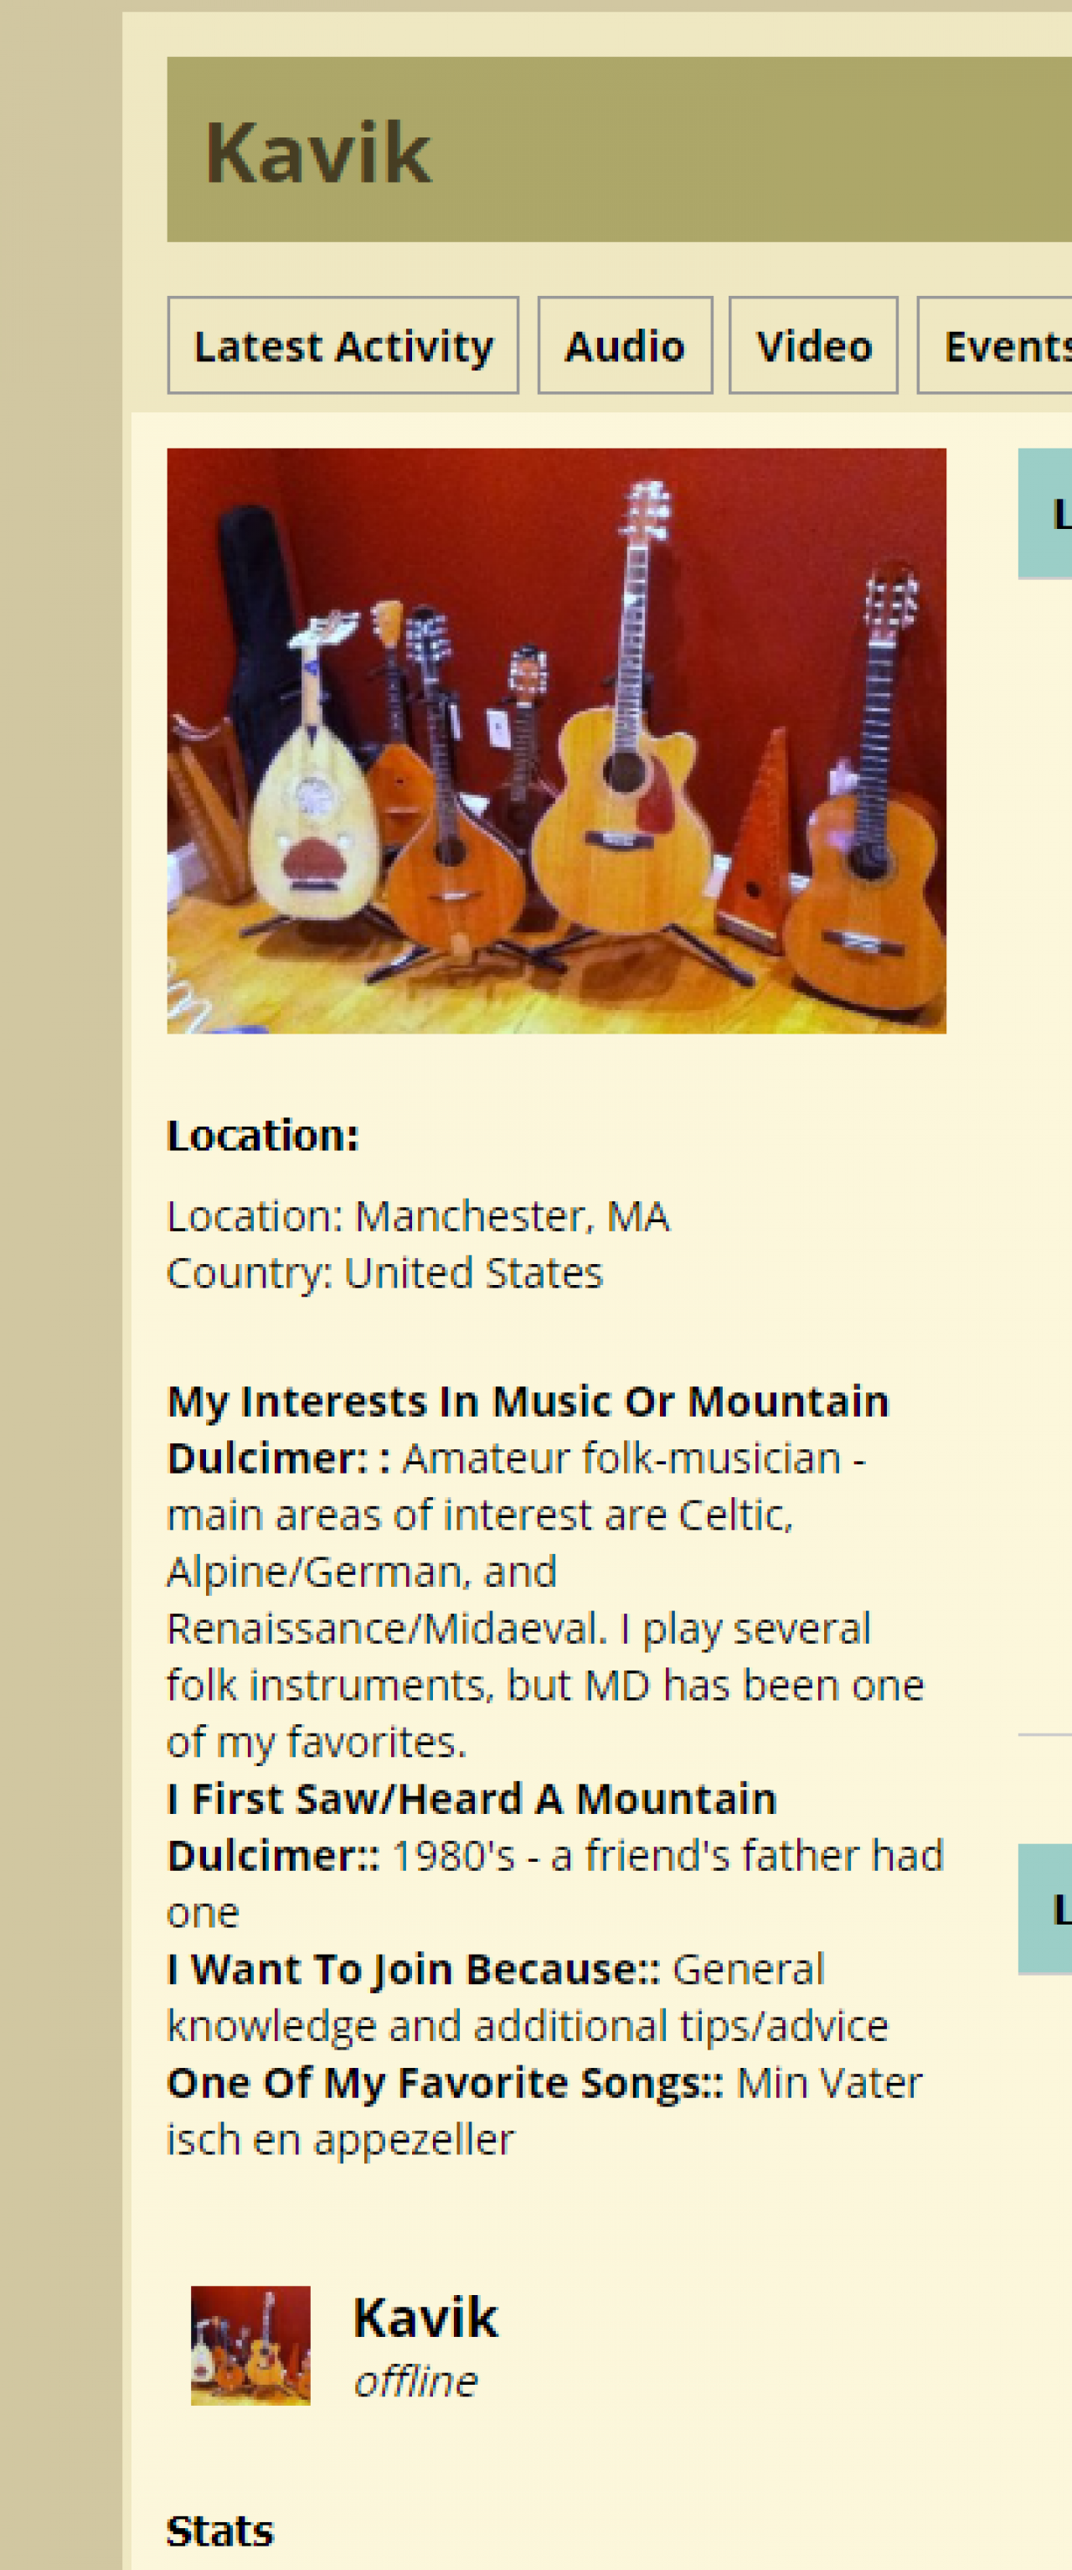Image resolution: width=1072 pixels, height=2570 pixels.
Task: Go to the Events tab
Action: click(1002, 346)
